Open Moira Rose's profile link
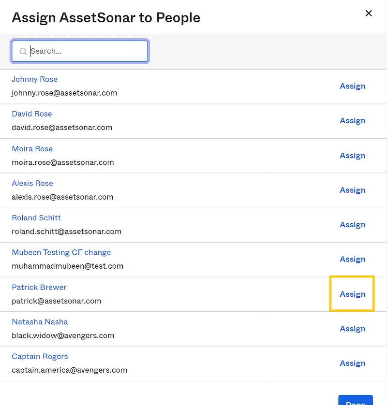 pos(32,148)
